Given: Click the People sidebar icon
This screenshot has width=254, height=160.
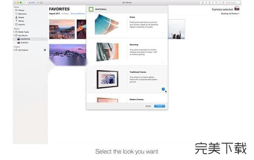Looking at the screenshot, I should click(16, 17).
